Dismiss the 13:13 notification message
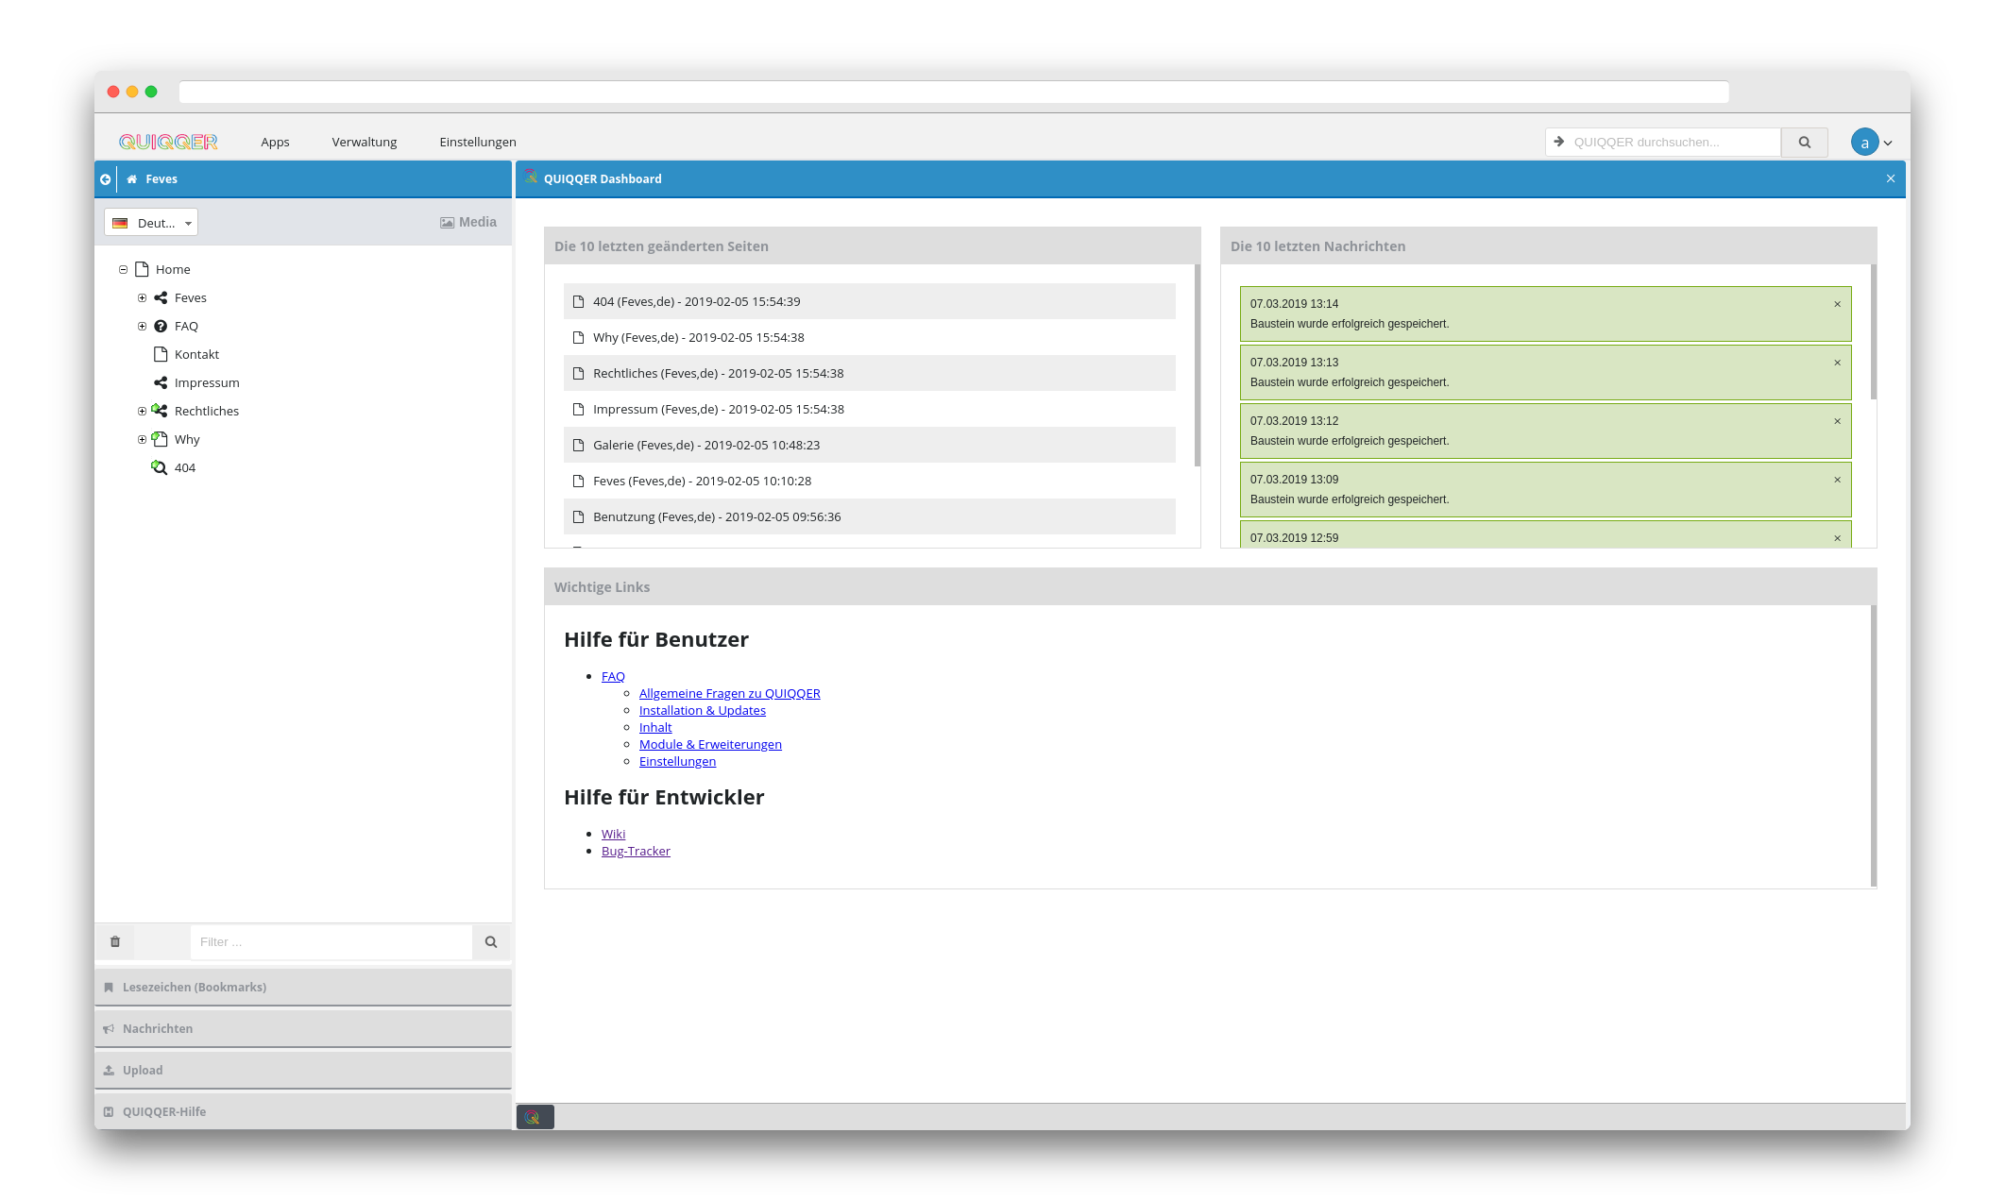The height and width of the screenshot is (1201, 2005). [x=1838, y=363]
